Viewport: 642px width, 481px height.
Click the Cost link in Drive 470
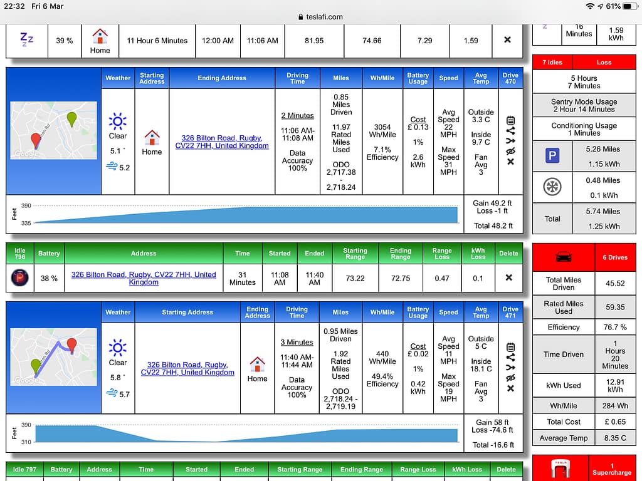tap(418, 120)
